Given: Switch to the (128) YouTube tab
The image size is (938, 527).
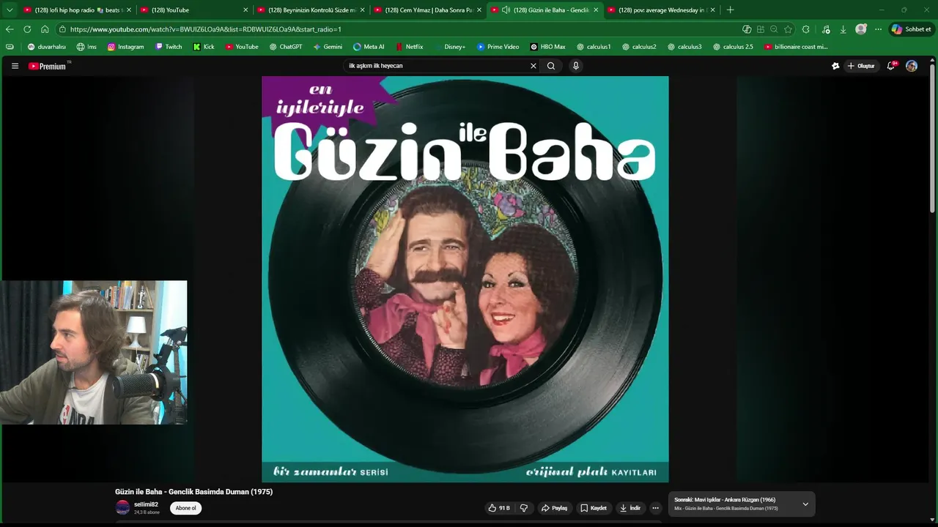Looking at the screenshot, I should 194,10.
